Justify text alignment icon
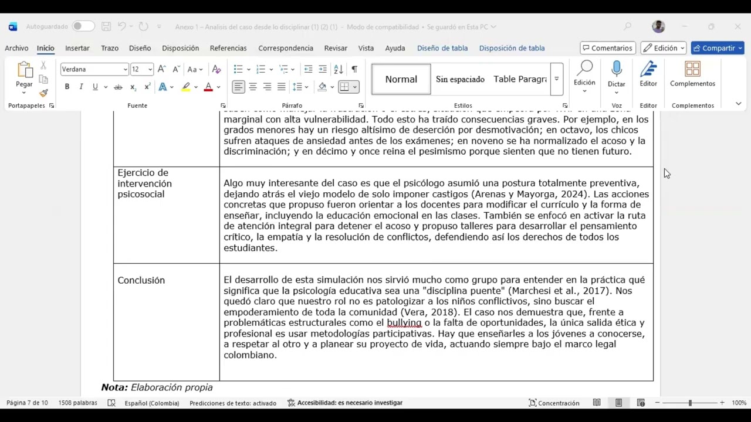 coord(282,87)
